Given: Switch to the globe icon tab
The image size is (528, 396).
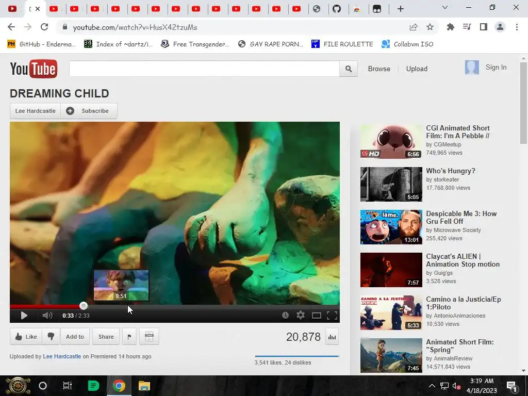Looking at the screenshot, I should click(x=317, y=9).
